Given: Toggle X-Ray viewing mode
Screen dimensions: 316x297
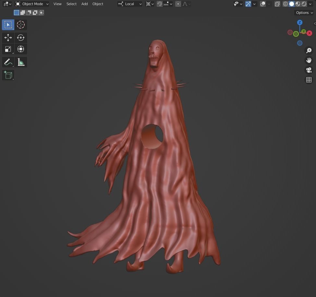Looking at the screenshot, I should (277, 4).
